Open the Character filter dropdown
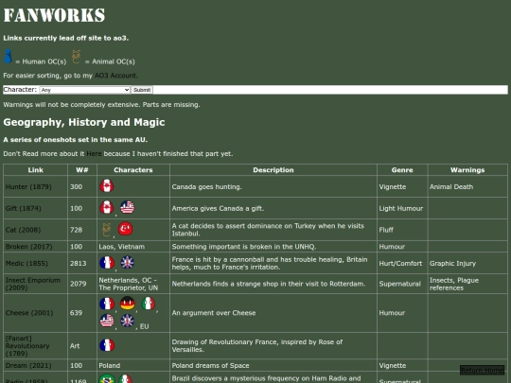Screen dimensions: 511x383 pyautogui.click(x=85, y=90)
